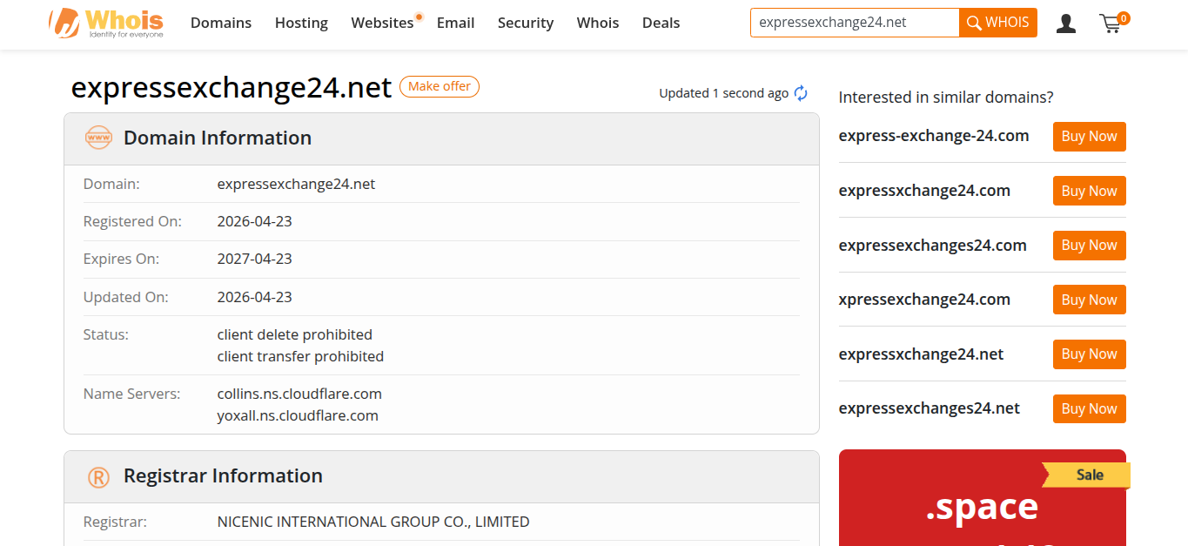Open the Websites menu
The image size is (1188, 546).
click(383, 23)
